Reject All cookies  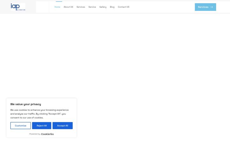pos(42,126)
